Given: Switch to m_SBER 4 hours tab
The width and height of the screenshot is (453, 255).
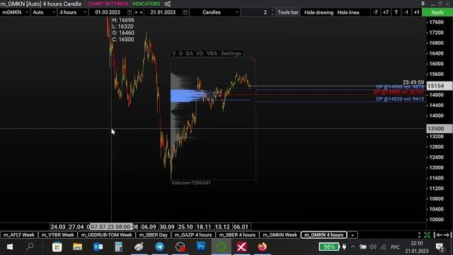Looking at the screenshot, I should pyautogui.click(x=237, y=235).
